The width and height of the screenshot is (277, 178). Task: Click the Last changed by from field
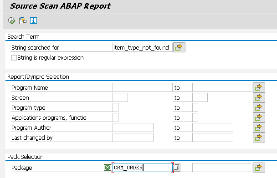click(x=133, y=137)
